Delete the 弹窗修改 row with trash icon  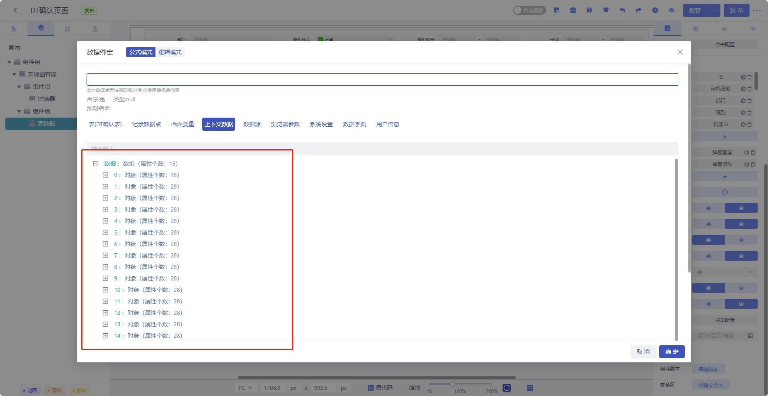tap(753, 164)
